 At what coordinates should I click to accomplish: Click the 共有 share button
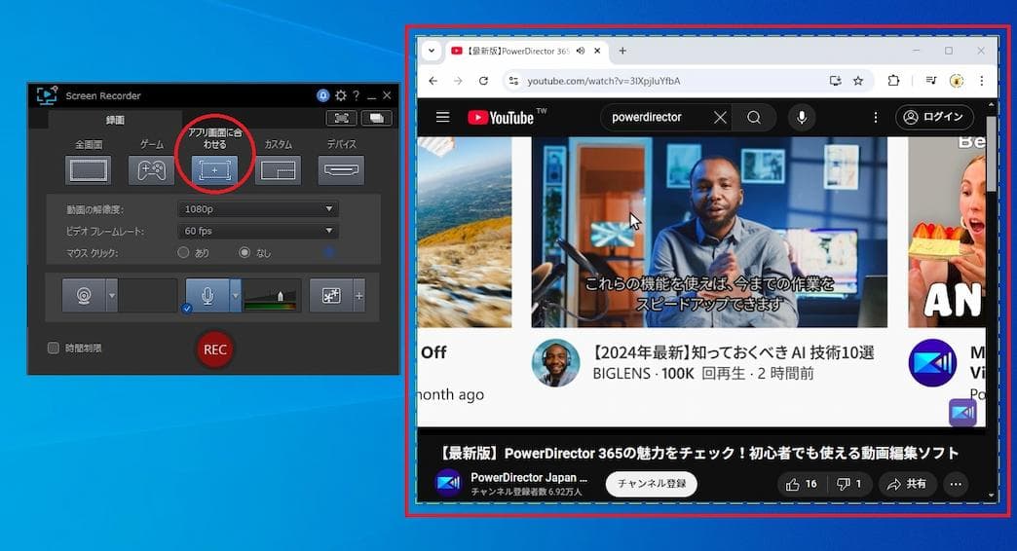(907, 484)
